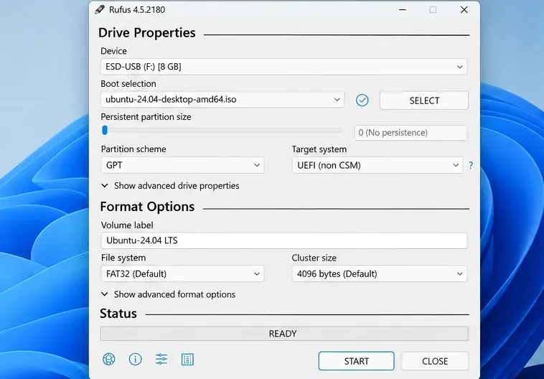
Task: Open the Target system dropdown
Action: click(377, 165)
